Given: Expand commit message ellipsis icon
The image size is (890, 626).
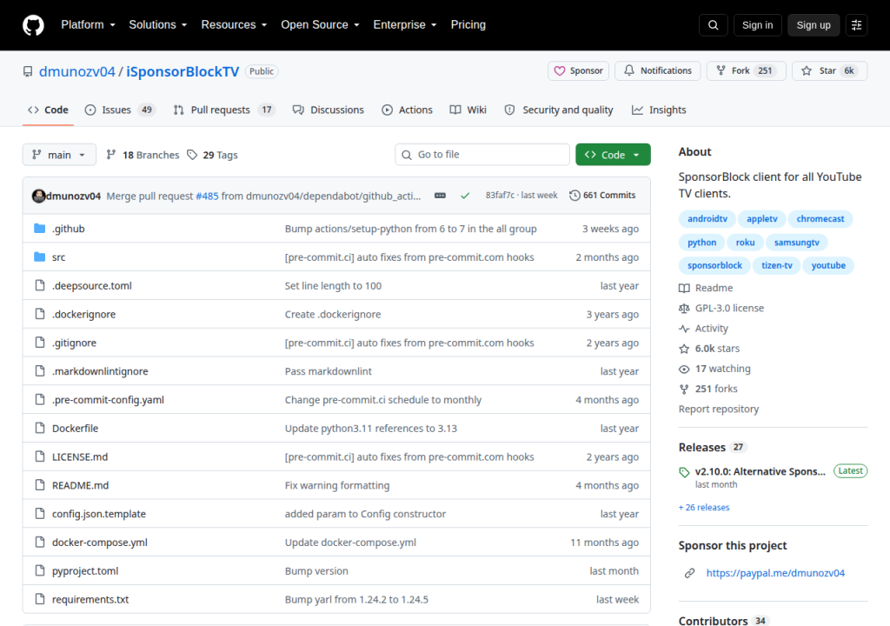Looking at the screenshot, I should tap(440, 196).
